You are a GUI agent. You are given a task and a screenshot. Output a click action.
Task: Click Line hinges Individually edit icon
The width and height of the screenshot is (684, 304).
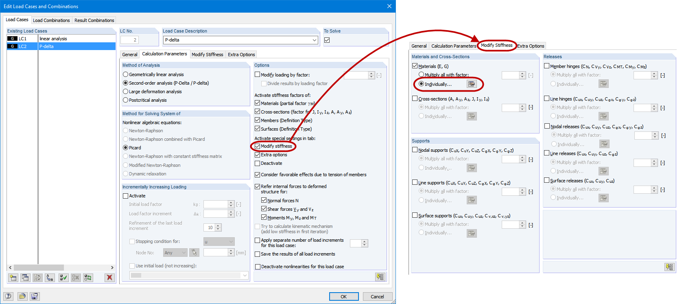click(x=603, y=116)
